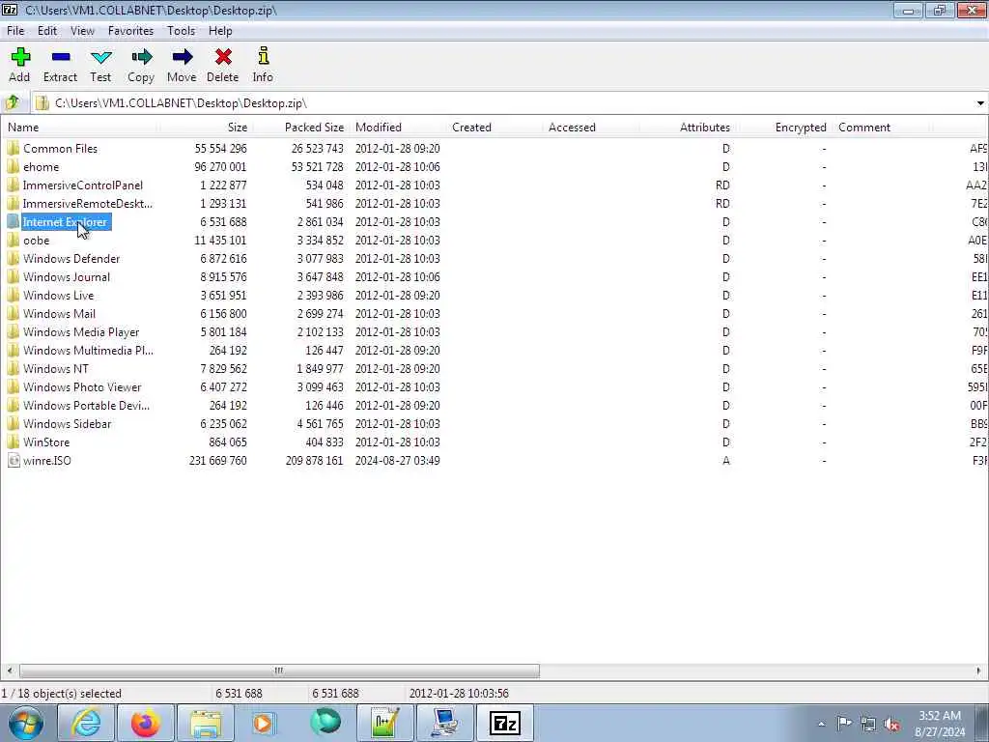This screenshot has height=742, width=989.
Task: Open the View menu
Action: [82, 31]
